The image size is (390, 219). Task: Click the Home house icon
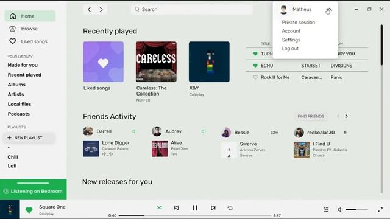point(13,16)
